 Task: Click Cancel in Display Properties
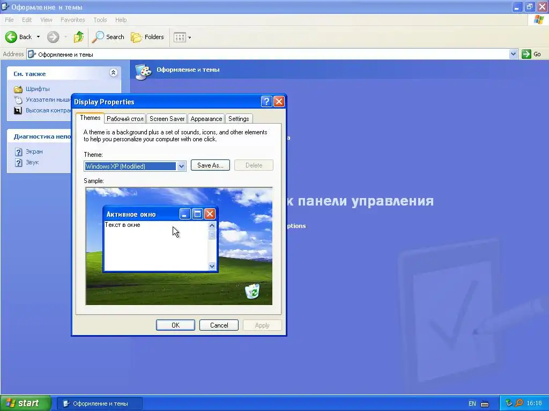pyautogui.click(x=219, y=325)
